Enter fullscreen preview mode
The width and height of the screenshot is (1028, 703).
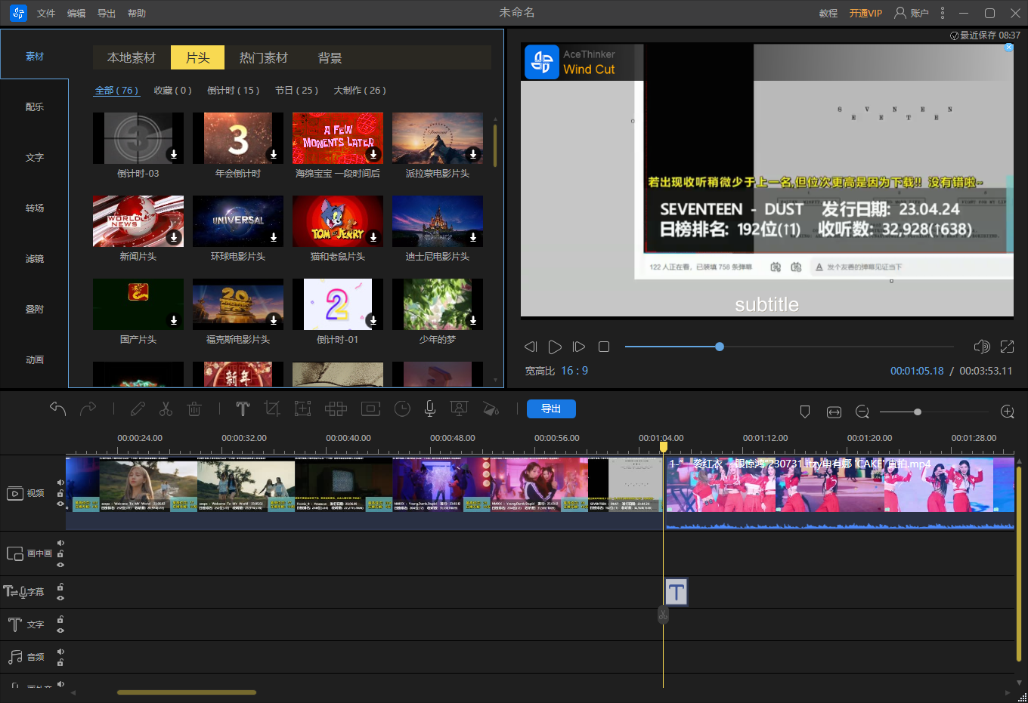tap(1007, 347)
